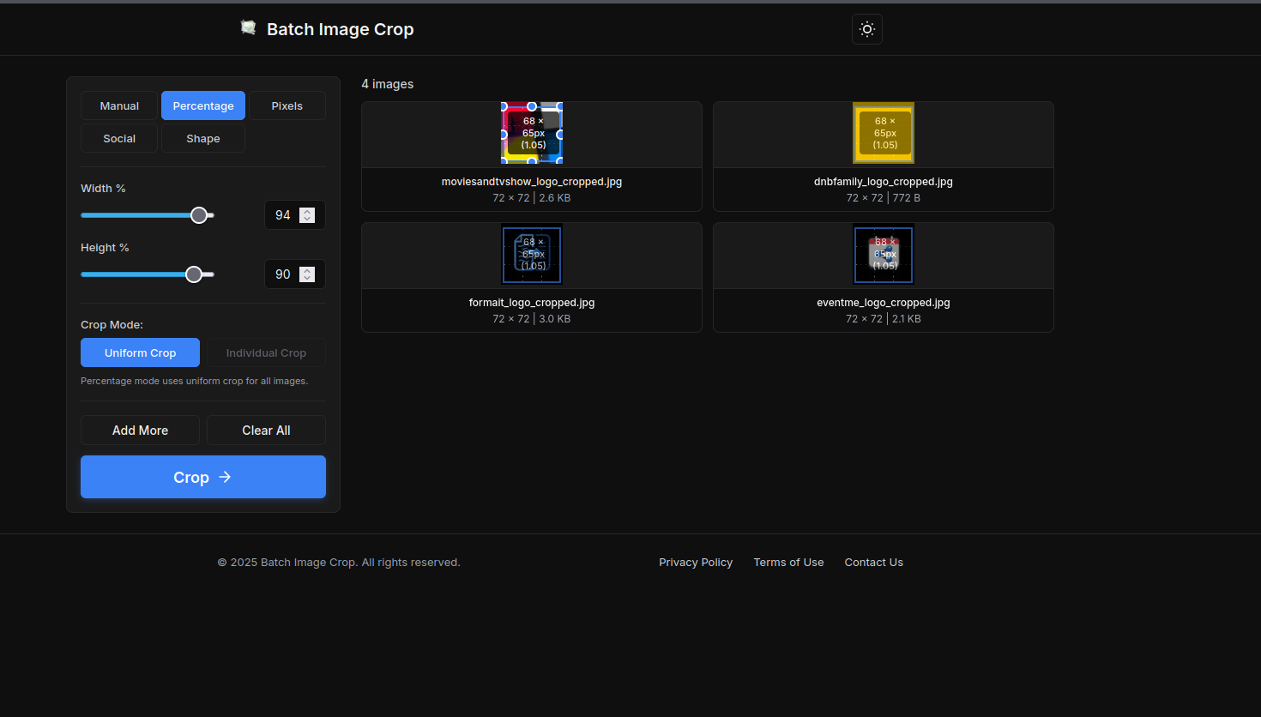Choose Individual Crop mode
The width and height of the screenshot is (1261, 717).
pos(266,352)
